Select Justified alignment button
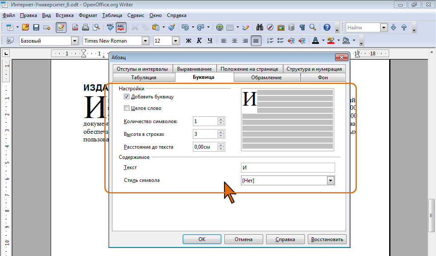 click(x=256, y=40)
